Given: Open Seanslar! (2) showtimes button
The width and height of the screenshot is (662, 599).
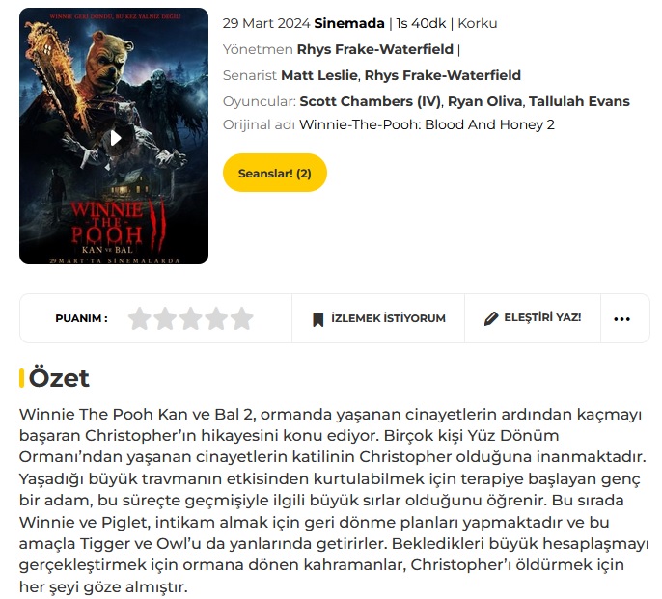Looking at the screenshot, I should 275,173.
